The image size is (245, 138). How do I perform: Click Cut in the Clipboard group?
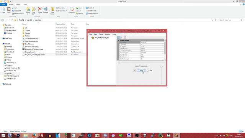tap(15, 8)
